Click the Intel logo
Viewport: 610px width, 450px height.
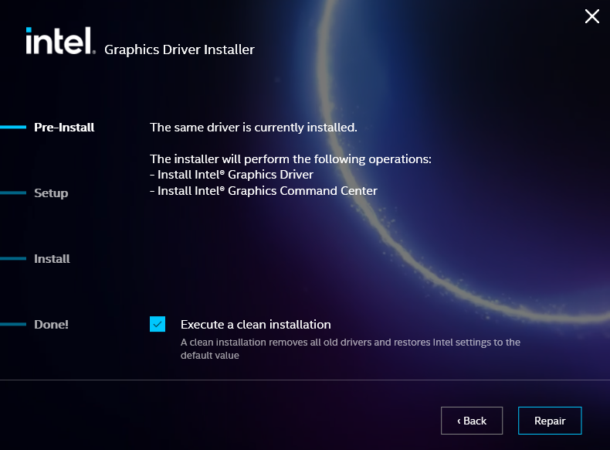[x=59, y=42]
